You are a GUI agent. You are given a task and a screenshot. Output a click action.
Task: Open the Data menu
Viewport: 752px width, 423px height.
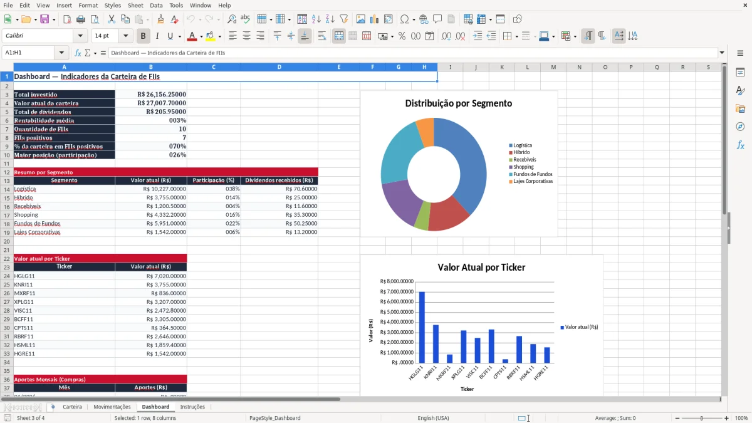coord(156,5)
